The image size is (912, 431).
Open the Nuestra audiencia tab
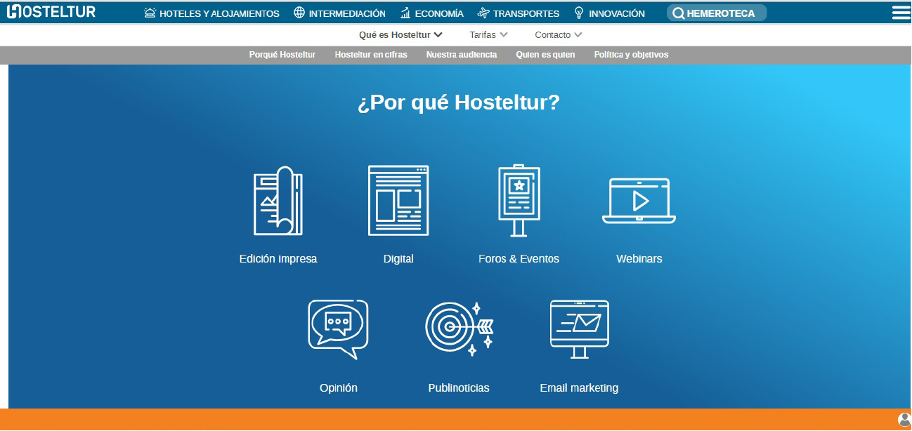[x=461, y=55]
